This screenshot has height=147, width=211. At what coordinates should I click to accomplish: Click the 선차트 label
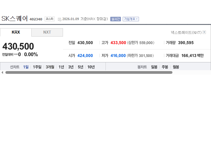pyautogui.click(x=15, y=67)
